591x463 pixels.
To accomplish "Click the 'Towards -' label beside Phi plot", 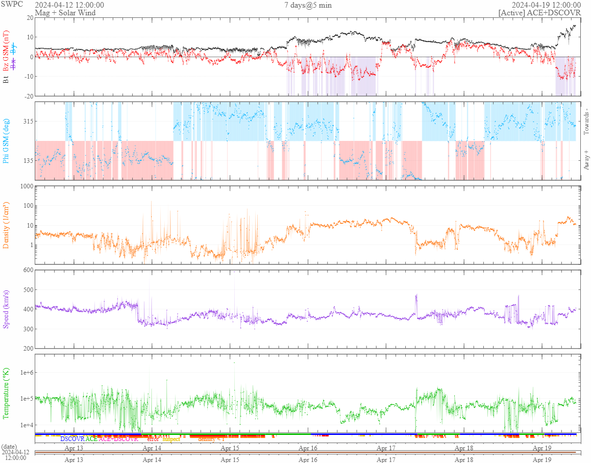I will pyautogui.click(x=586, y=121).
